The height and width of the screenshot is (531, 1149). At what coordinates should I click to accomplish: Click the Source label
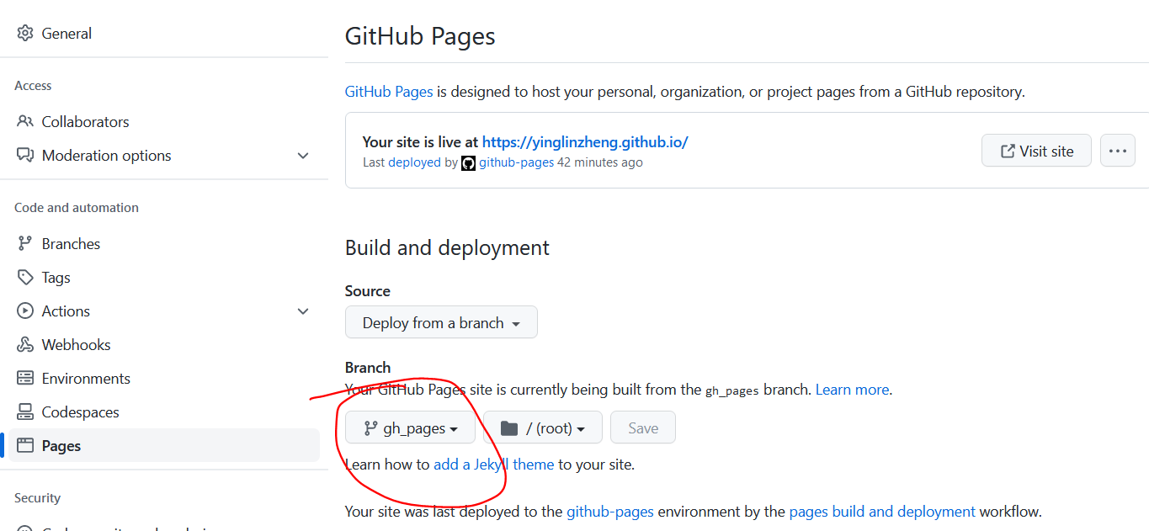[x=368, y=291]
